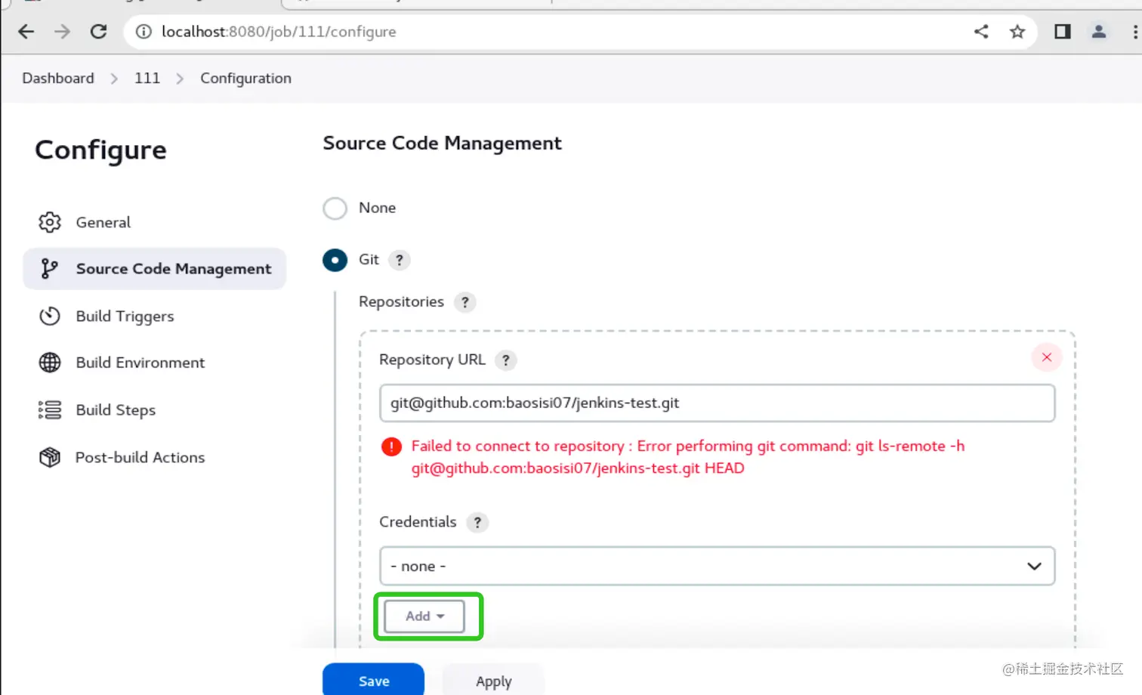Open the browser profile avatar
The image size is (1142, 695).
coord(1099,31)
